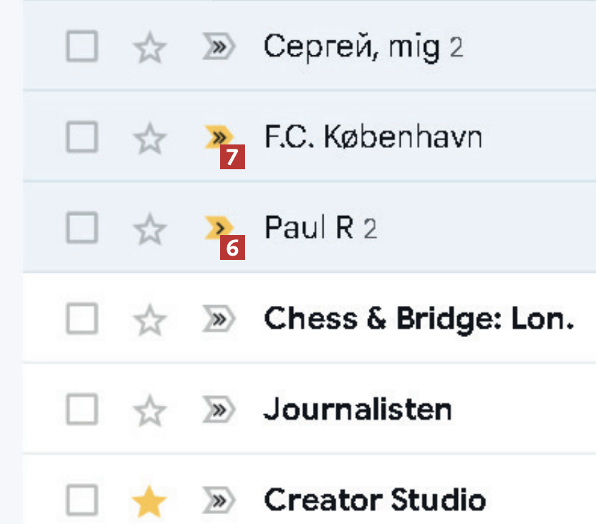Check the box for Paul R
Image resolution: width=596 pixels, height=524 pixels.
(x=82, y=228)
